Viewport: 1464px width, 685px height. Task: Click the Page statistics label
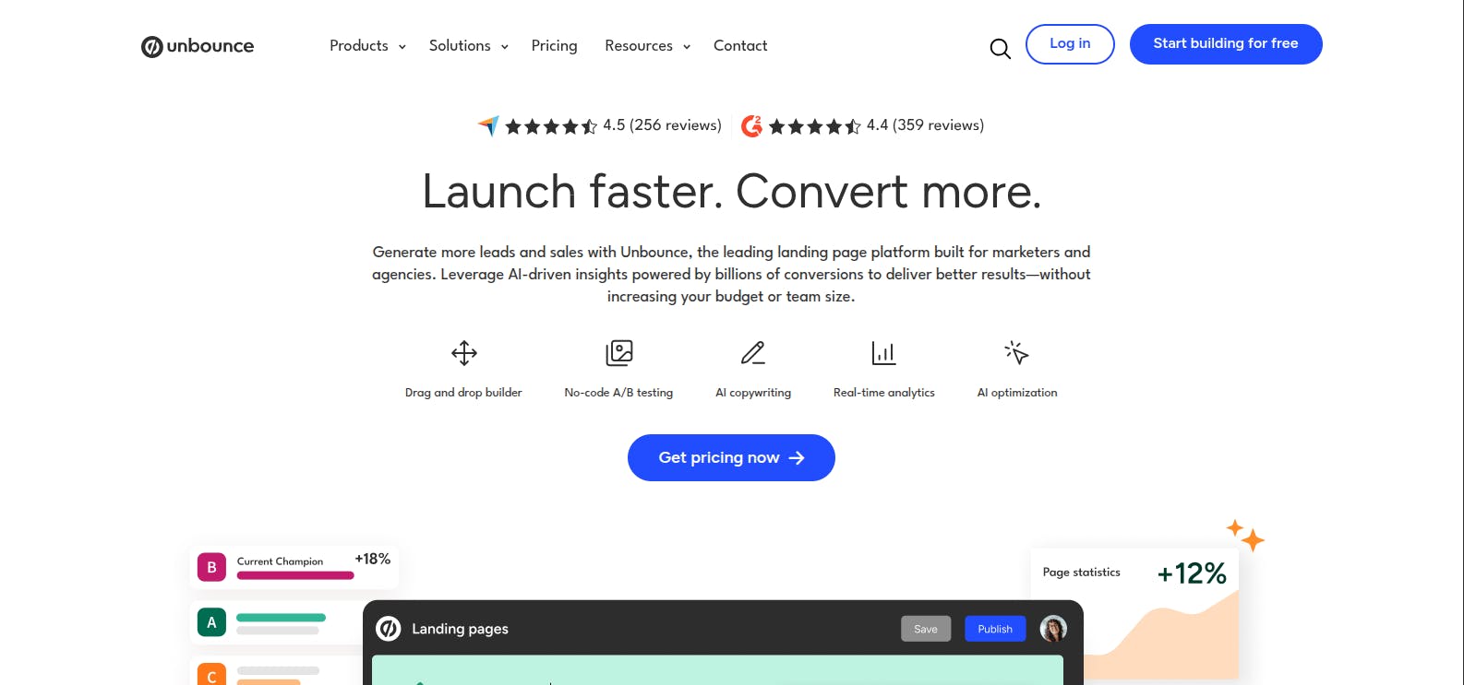1081,573
